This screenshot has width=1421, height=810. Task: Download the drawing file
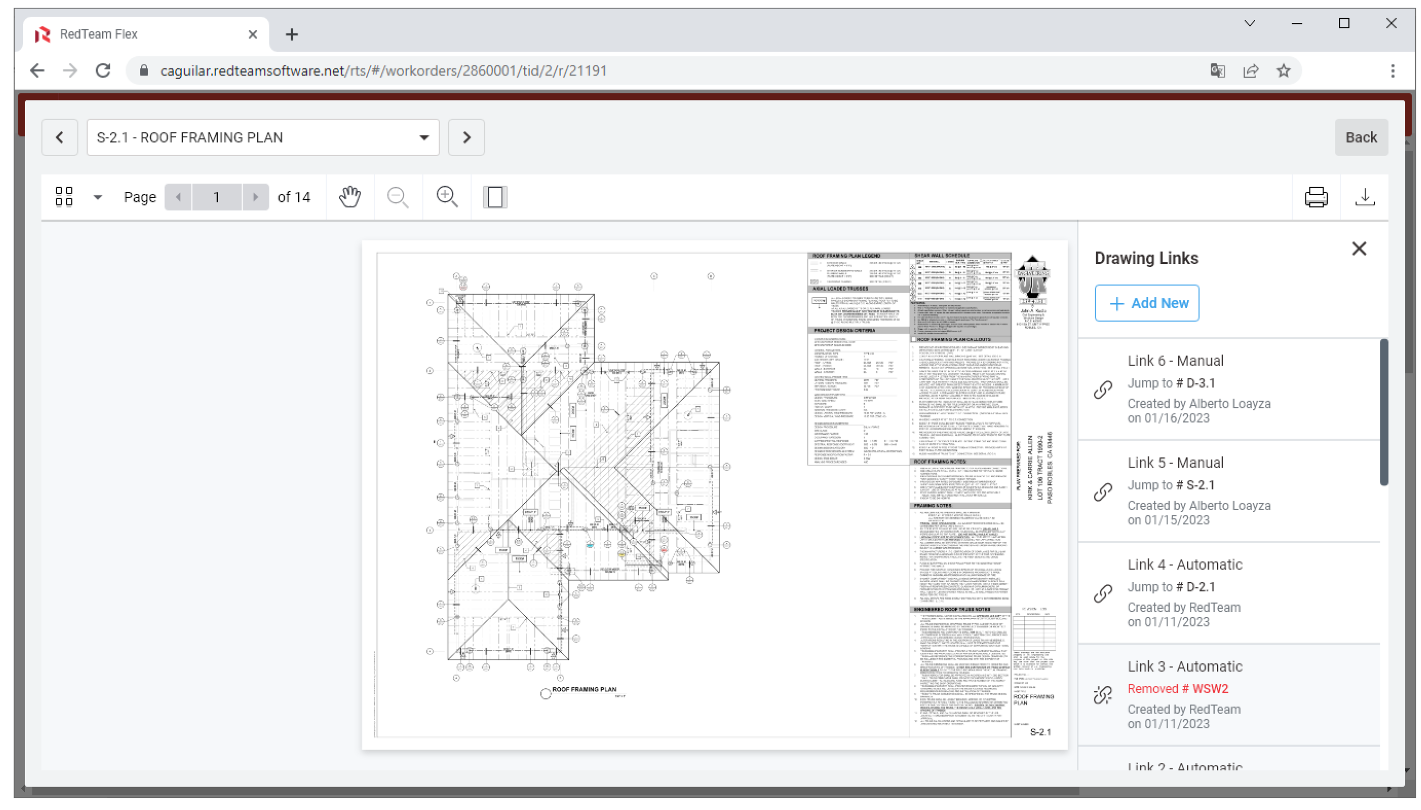point(1364,197)
